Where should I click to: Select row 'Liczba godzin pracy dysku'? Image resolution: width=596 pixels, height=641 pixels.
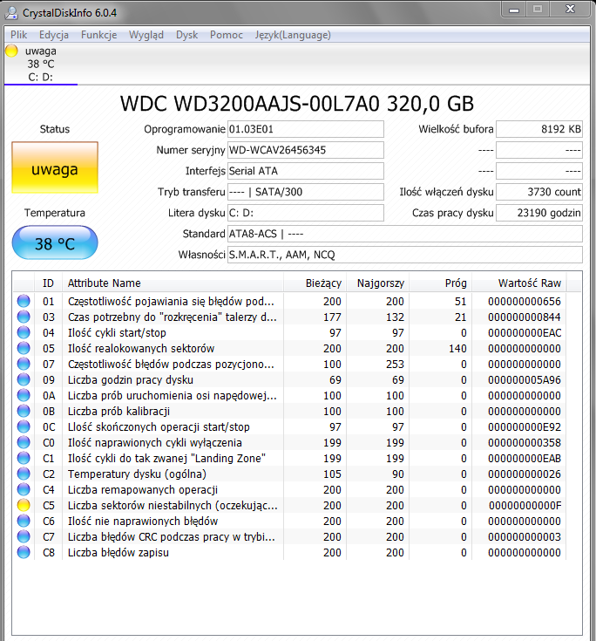tap(289, 379)
